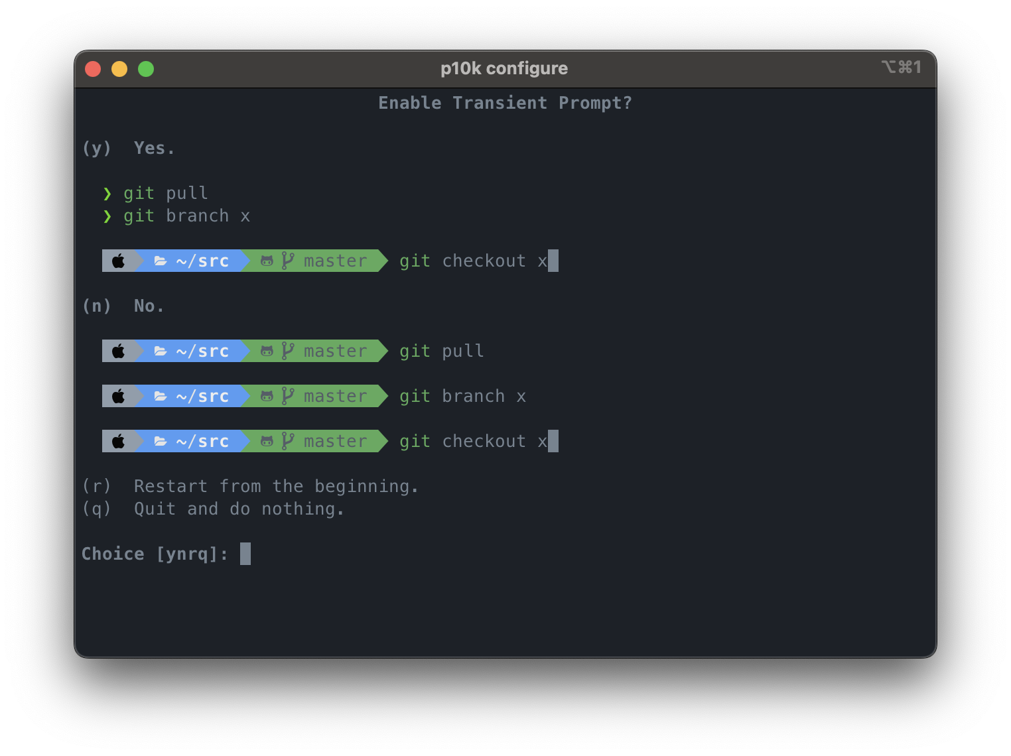Click the folder icon in the last prompt under No
Viewport: 1011px width, 756px height.
click(x=161, y=442)
